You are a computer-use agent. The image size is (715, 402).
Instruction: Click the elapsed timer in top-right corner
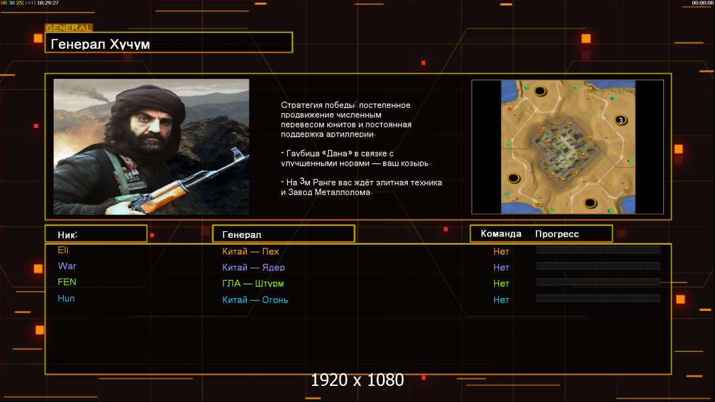[x=702, y=3]
